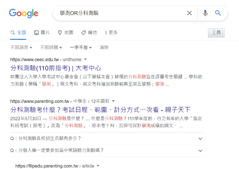
Task: Open the arrow menu beside ceec.edu.tw URL
Action: [x=85, y=59]
